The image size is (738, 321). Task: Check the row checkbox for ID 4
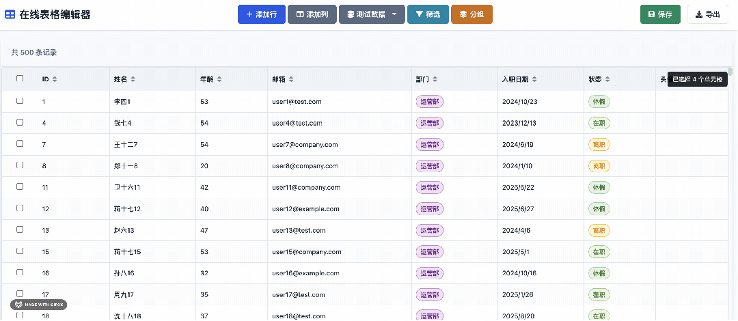(20, 122)
